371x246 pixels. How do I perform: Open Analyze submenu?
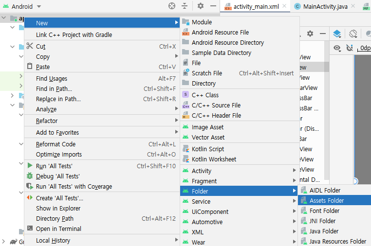tap(102, 109)
